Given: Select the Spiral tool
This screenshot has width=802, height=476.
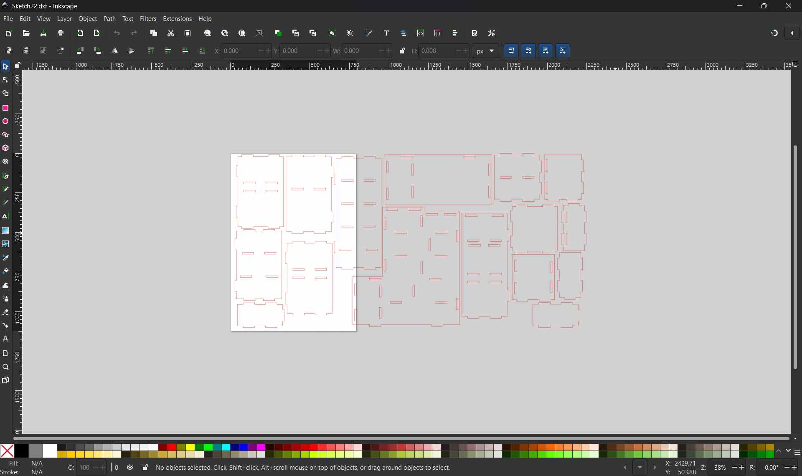Looking at the screenshot, I should pyautogui.click(x=5, y=162).
